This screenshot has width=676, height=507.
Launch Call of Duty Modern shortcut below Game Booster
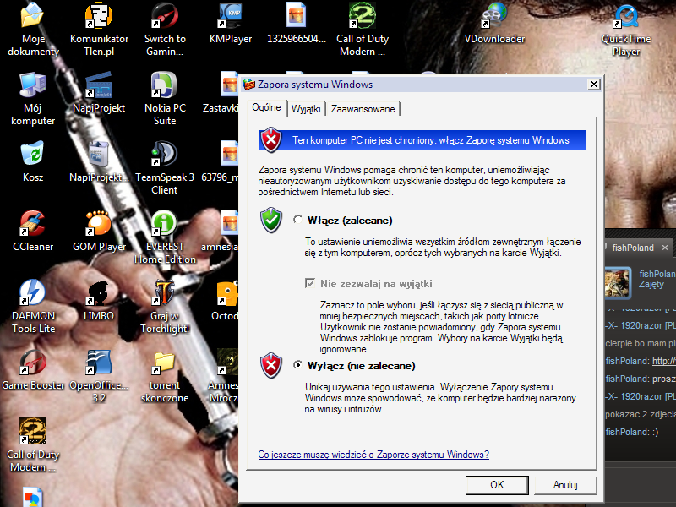click(33, 445)
